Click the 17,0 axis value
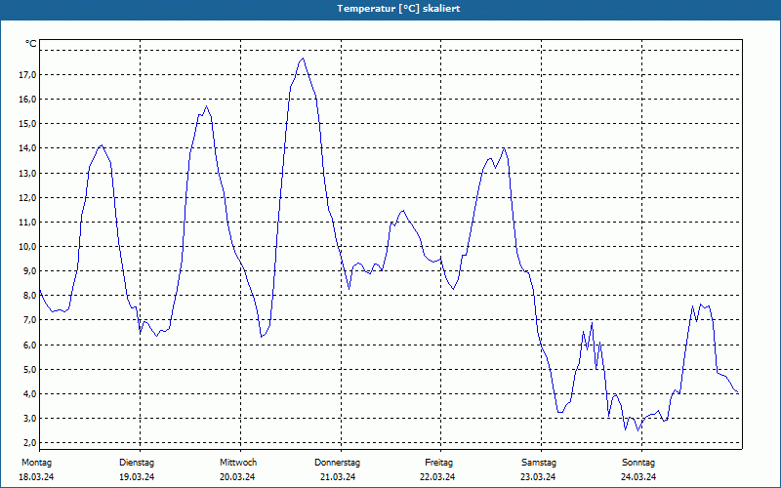Viewport: 781px width, 488px height. (27, 75)
